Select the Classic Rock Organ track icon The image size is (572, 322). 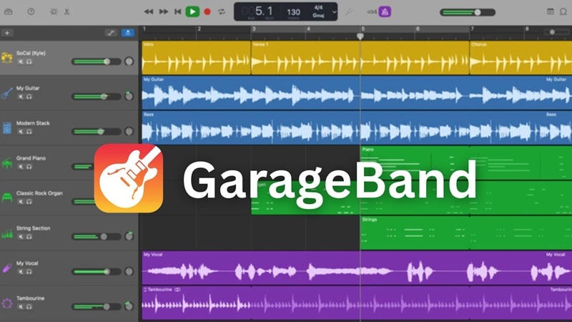(x=7, y=198)
